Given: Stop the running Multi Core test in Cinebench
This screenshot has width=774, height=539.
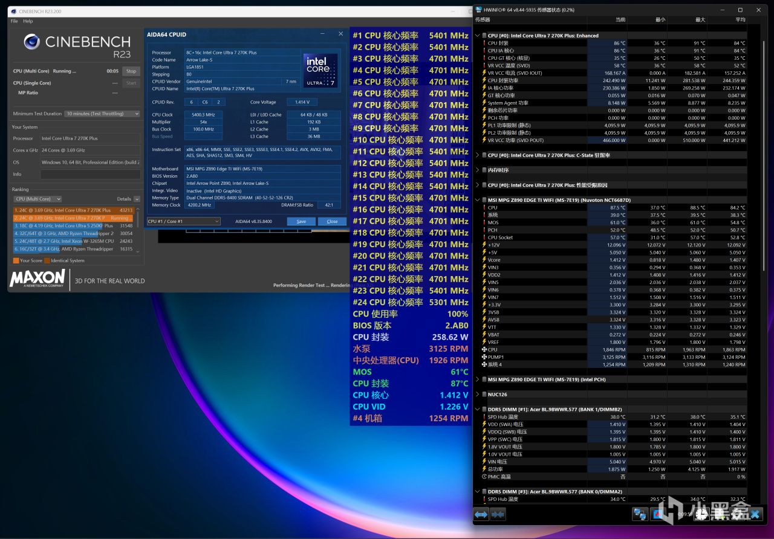Looking at the screenshot, I should (131, 71).
